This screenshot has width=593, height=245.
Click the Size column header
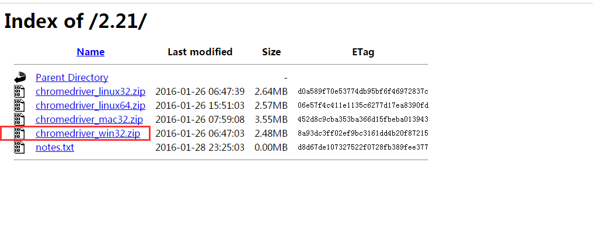click(271, 52)
